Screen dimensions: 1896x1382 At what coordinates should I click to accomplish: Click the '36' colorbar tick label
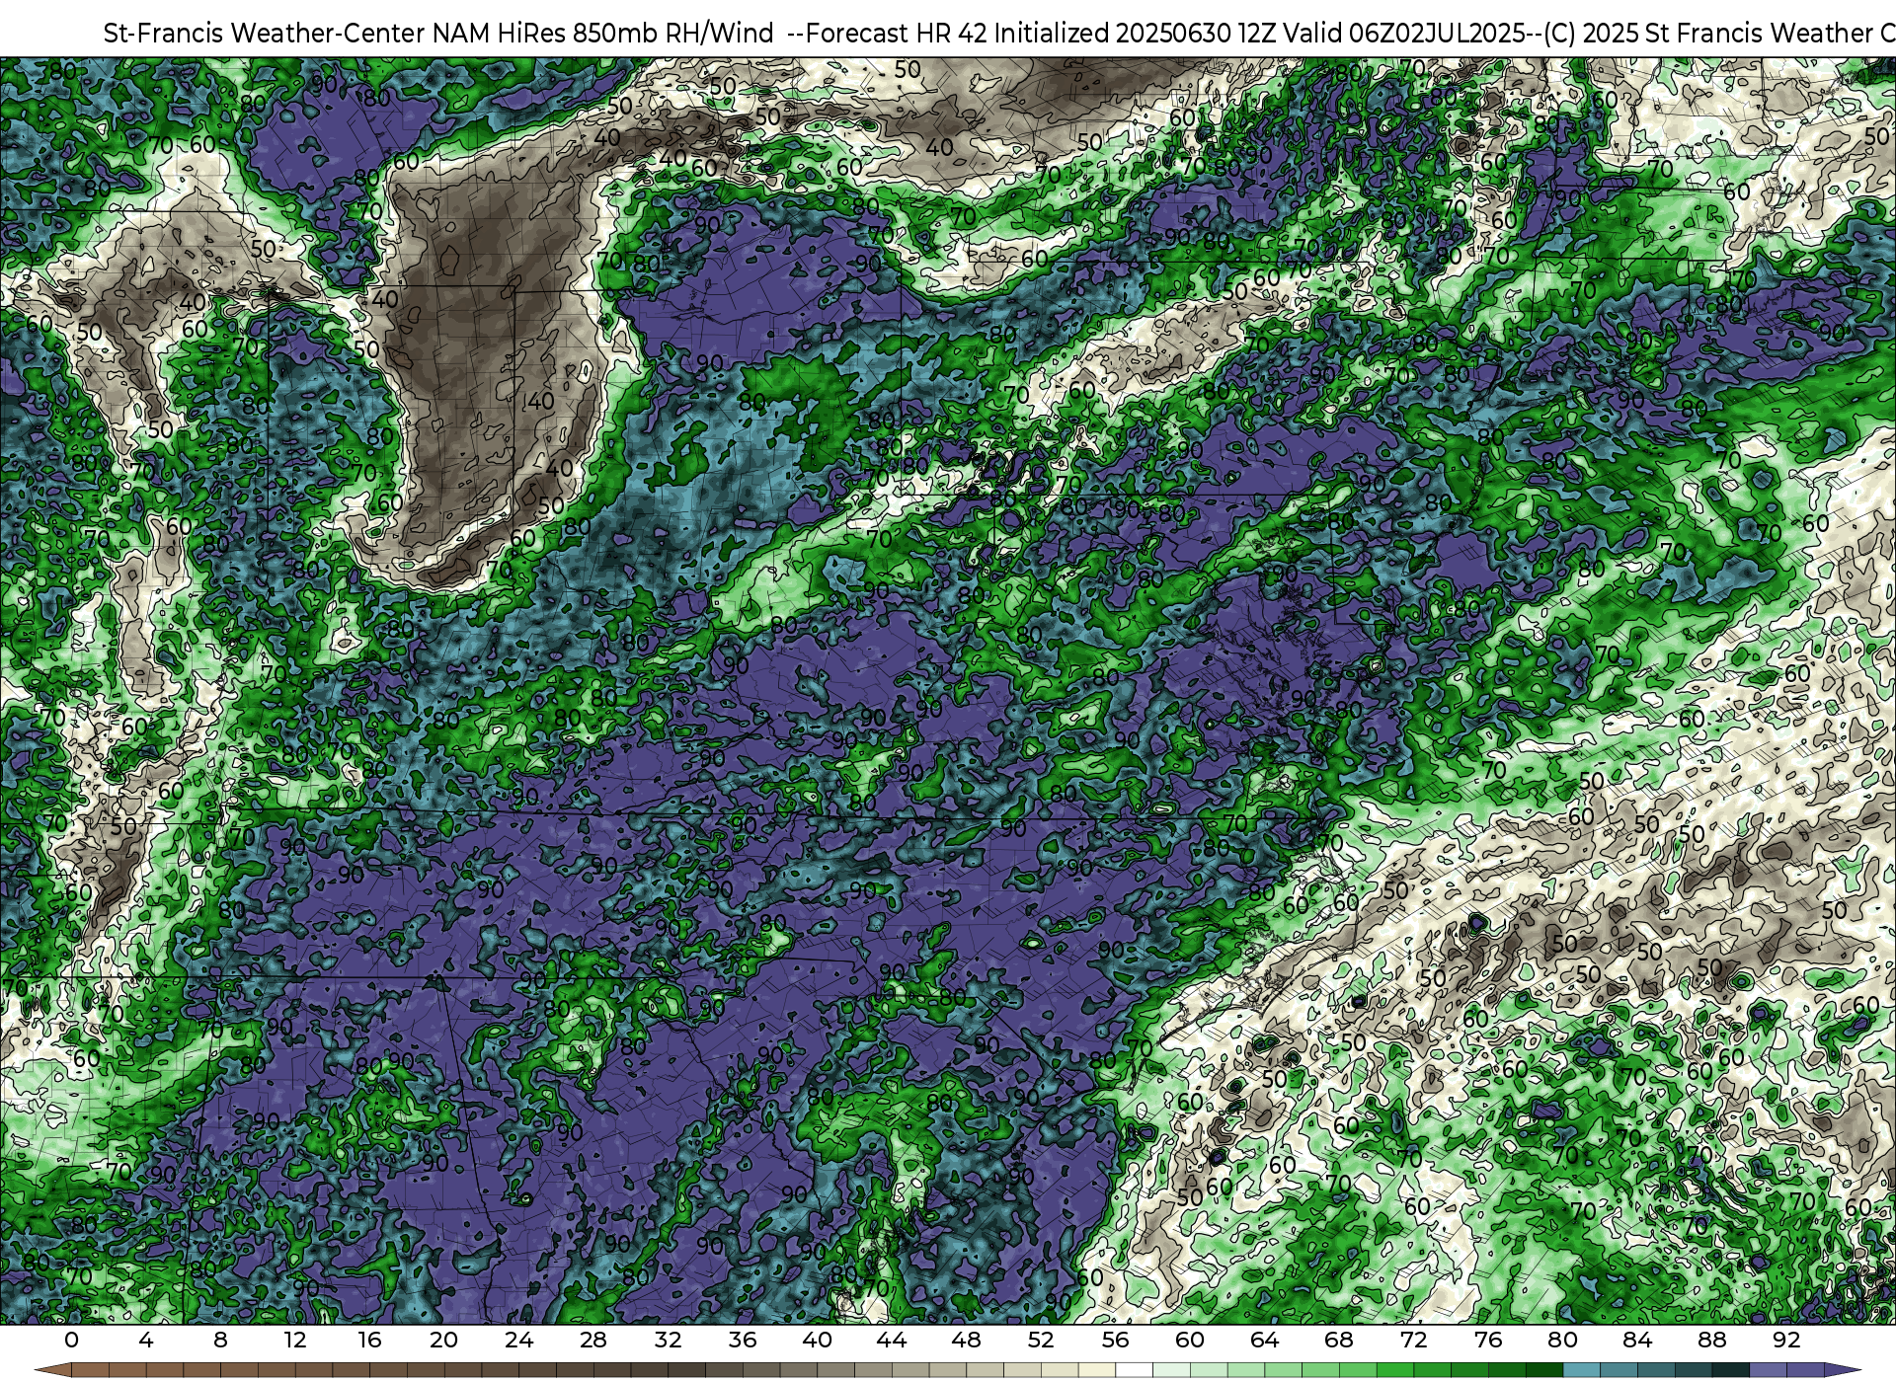(743, 1340)
